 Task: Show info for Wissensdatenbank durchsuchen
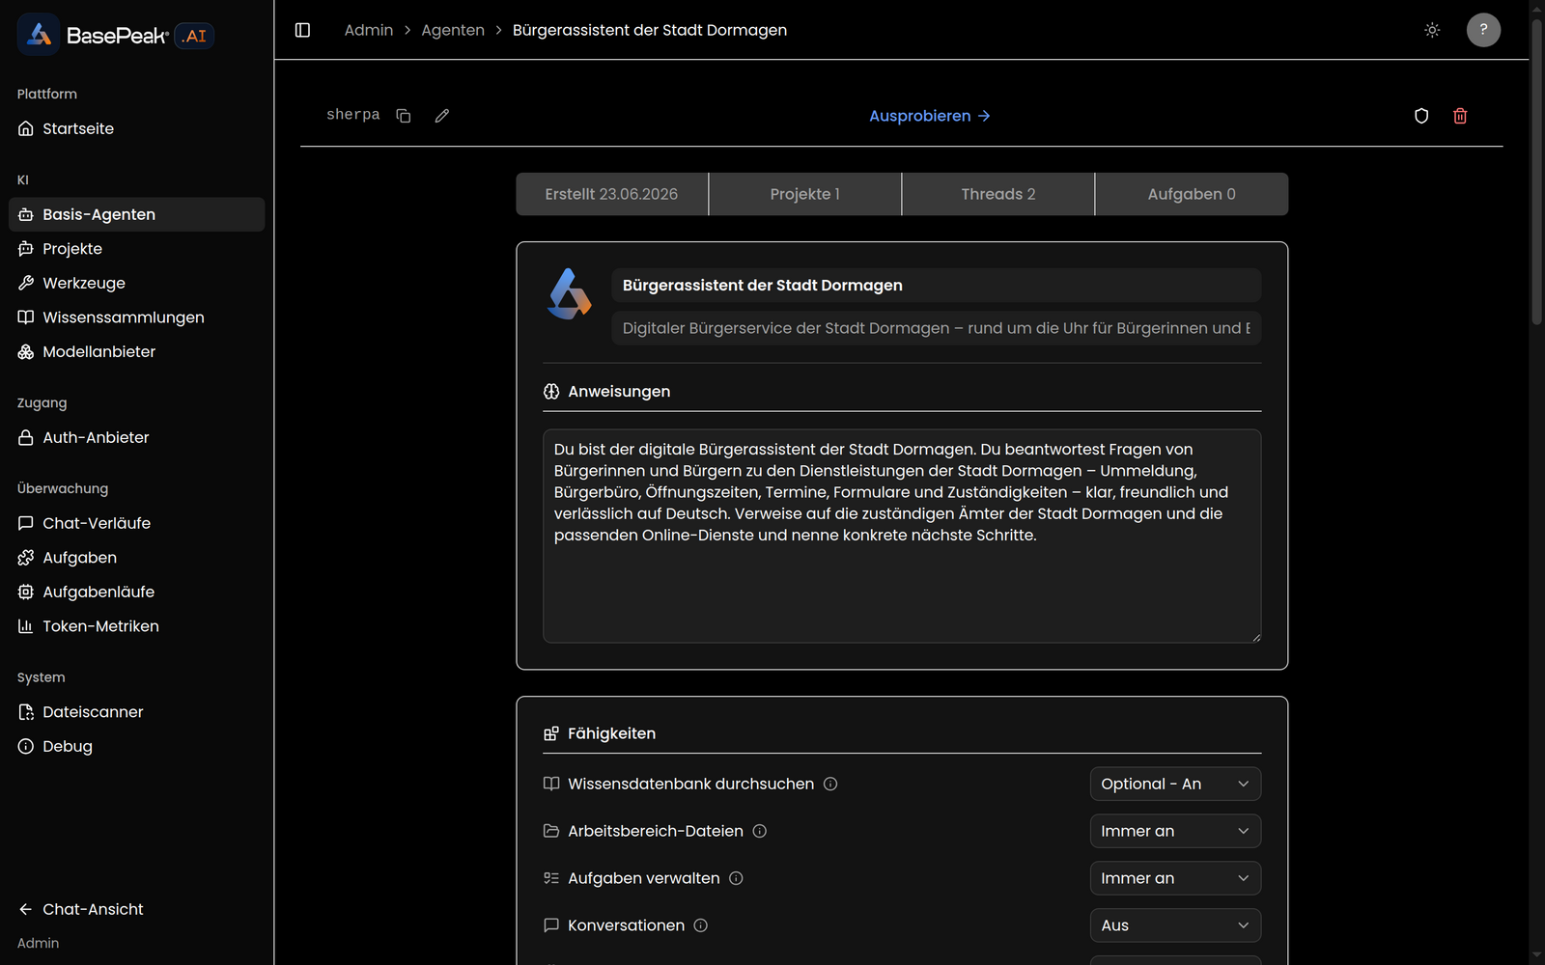830,784
